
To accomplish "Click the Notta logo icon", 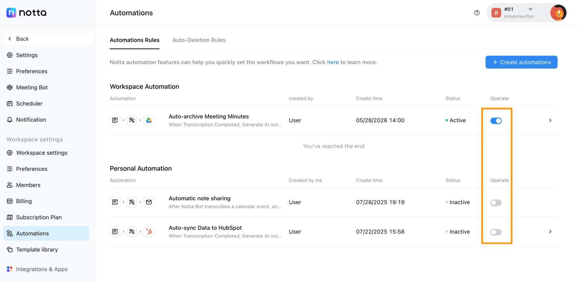I will click(x=11, y=13).
